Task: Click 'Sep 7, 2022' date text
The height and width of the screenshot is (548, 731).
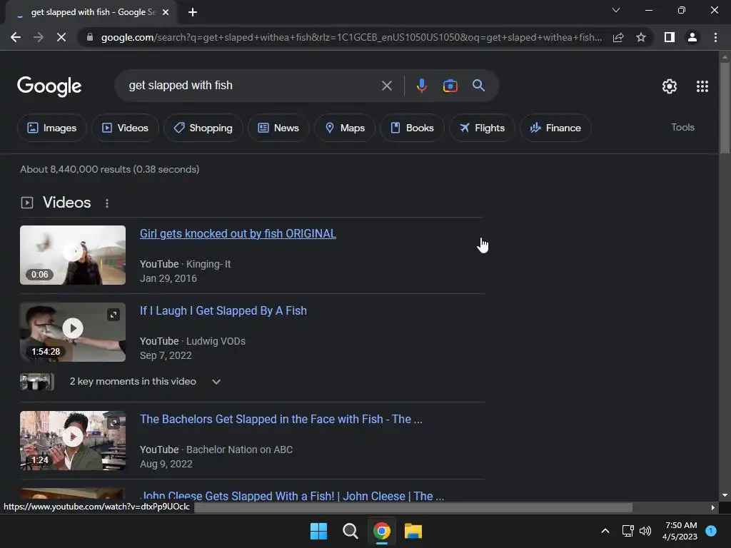Action: 166,355
